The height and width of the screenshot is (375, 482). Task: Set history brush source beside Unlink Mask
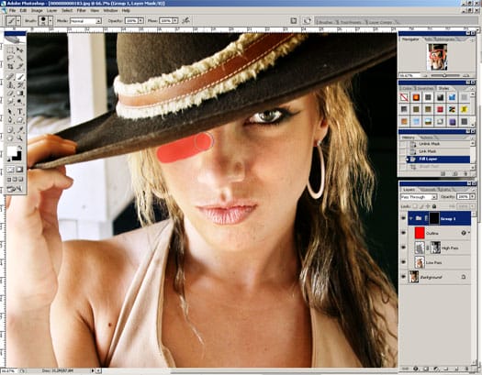click(x=402, y=144)
